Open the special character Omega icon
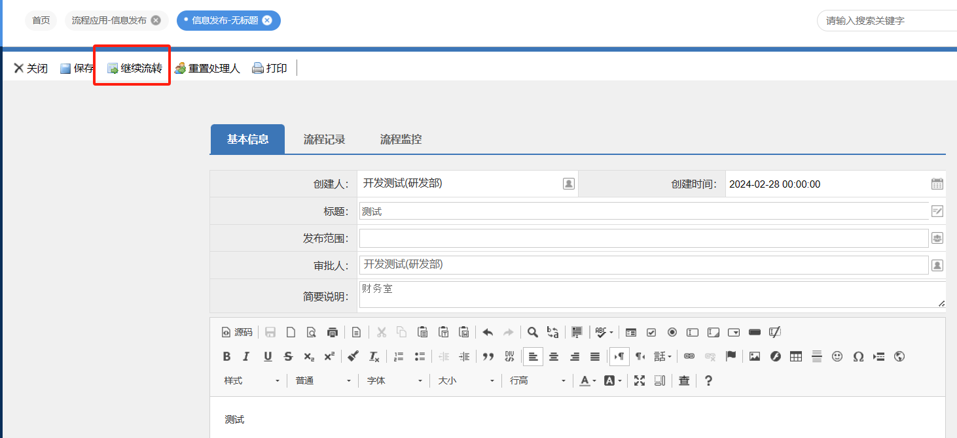The image size is (957, 438). [858, 356]
